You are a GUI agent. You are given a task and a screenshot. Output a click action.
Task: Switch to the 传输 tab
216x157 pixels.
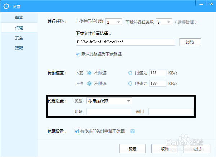pyautogui.click(x=19, y=28)
